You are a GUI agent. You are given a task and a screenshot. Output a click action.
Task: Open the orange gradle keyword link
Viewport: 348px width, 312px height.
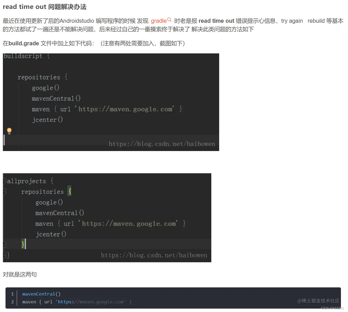click(159, 21)
